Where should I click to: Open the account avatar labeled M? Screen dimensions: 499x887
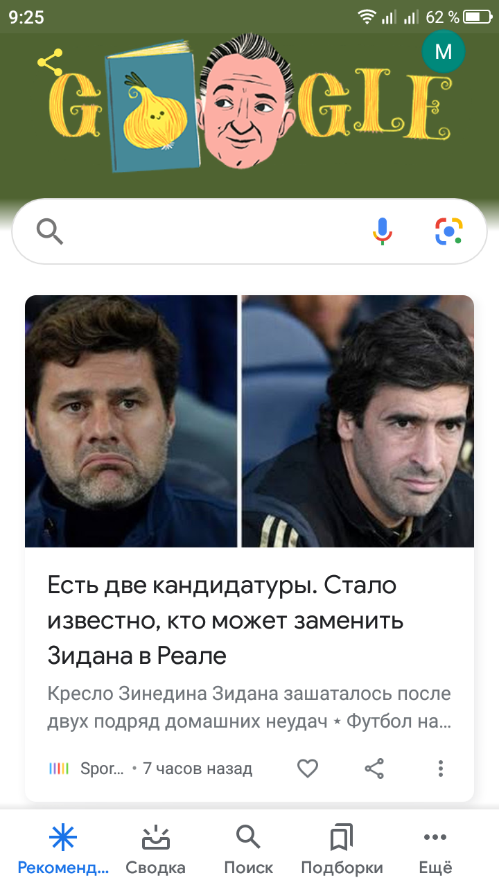point(443,52)
